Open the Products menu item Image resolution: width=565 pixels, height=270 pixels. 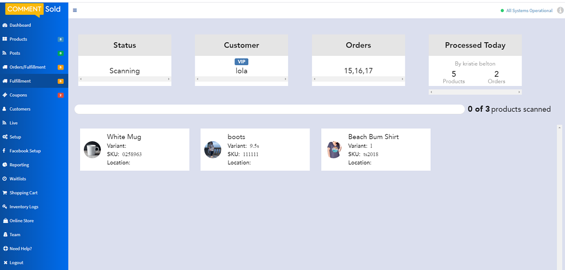(18, 39)
